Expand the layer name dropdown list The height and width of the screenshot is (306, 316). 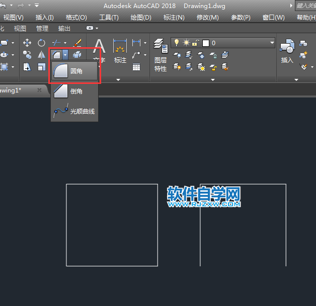(272, 43)
